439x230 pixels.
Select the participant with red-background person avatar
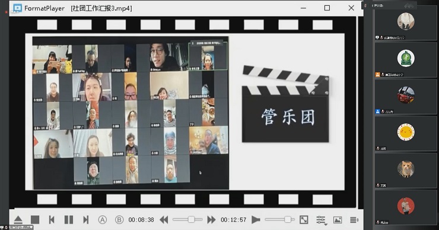pos(406,207)
